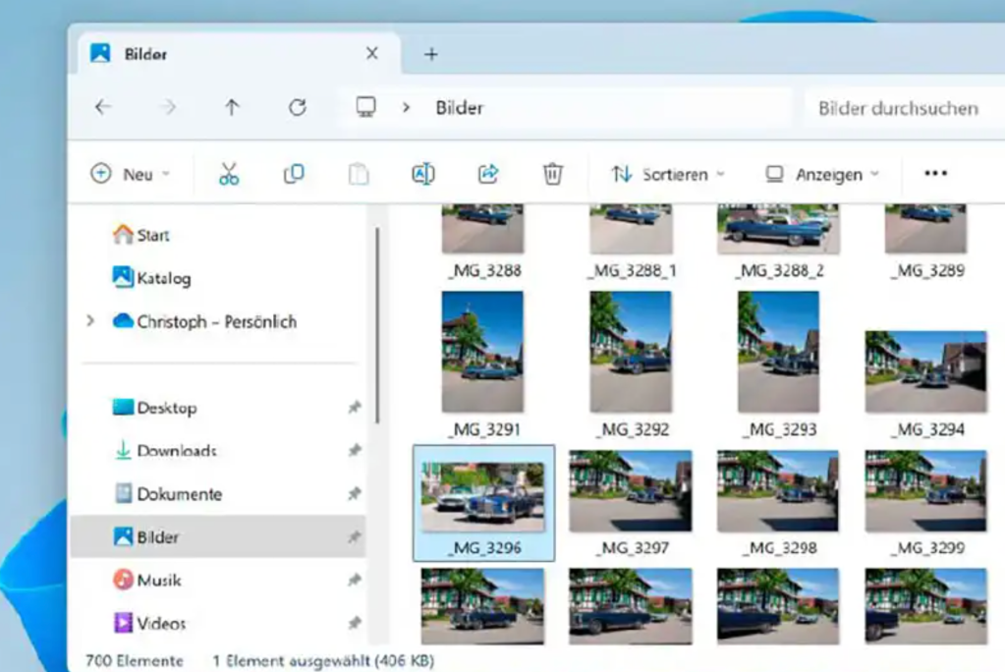
Task: Open the Neu menu
Action: [x=129, y=174]
